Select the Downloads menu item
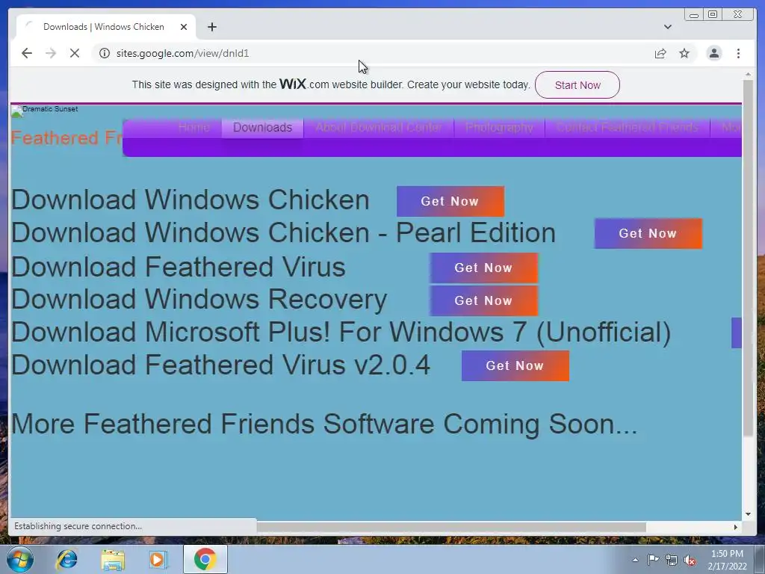The image size is (765, 574). pyautogui.click(x=262, y=127)
